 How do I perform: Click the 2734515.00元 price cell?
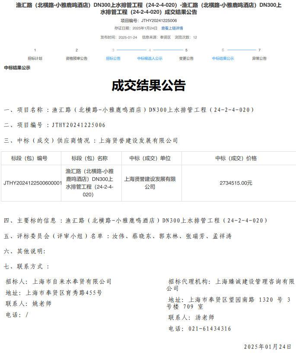pyautogui.click(x=236, y=183)
